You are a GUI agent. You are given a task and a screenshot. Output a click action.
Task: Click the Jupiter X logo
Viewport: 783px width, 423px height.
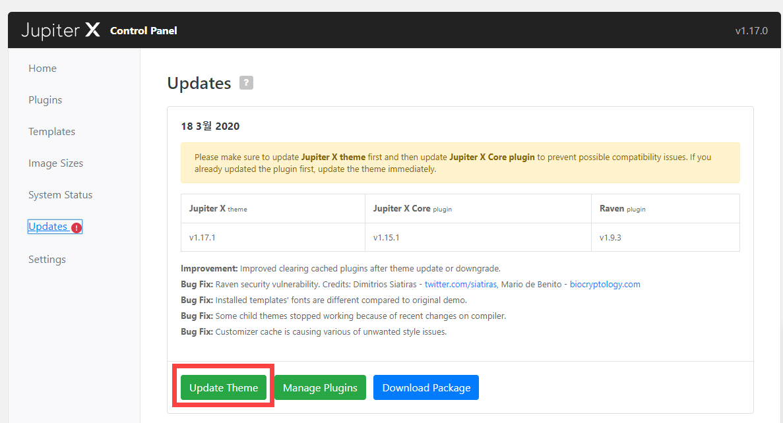coord(61,30)
